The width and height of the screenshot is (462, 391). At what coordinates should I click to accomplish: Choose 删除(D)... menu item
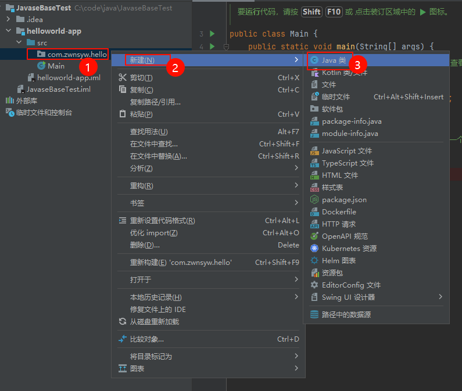[208, 245]
